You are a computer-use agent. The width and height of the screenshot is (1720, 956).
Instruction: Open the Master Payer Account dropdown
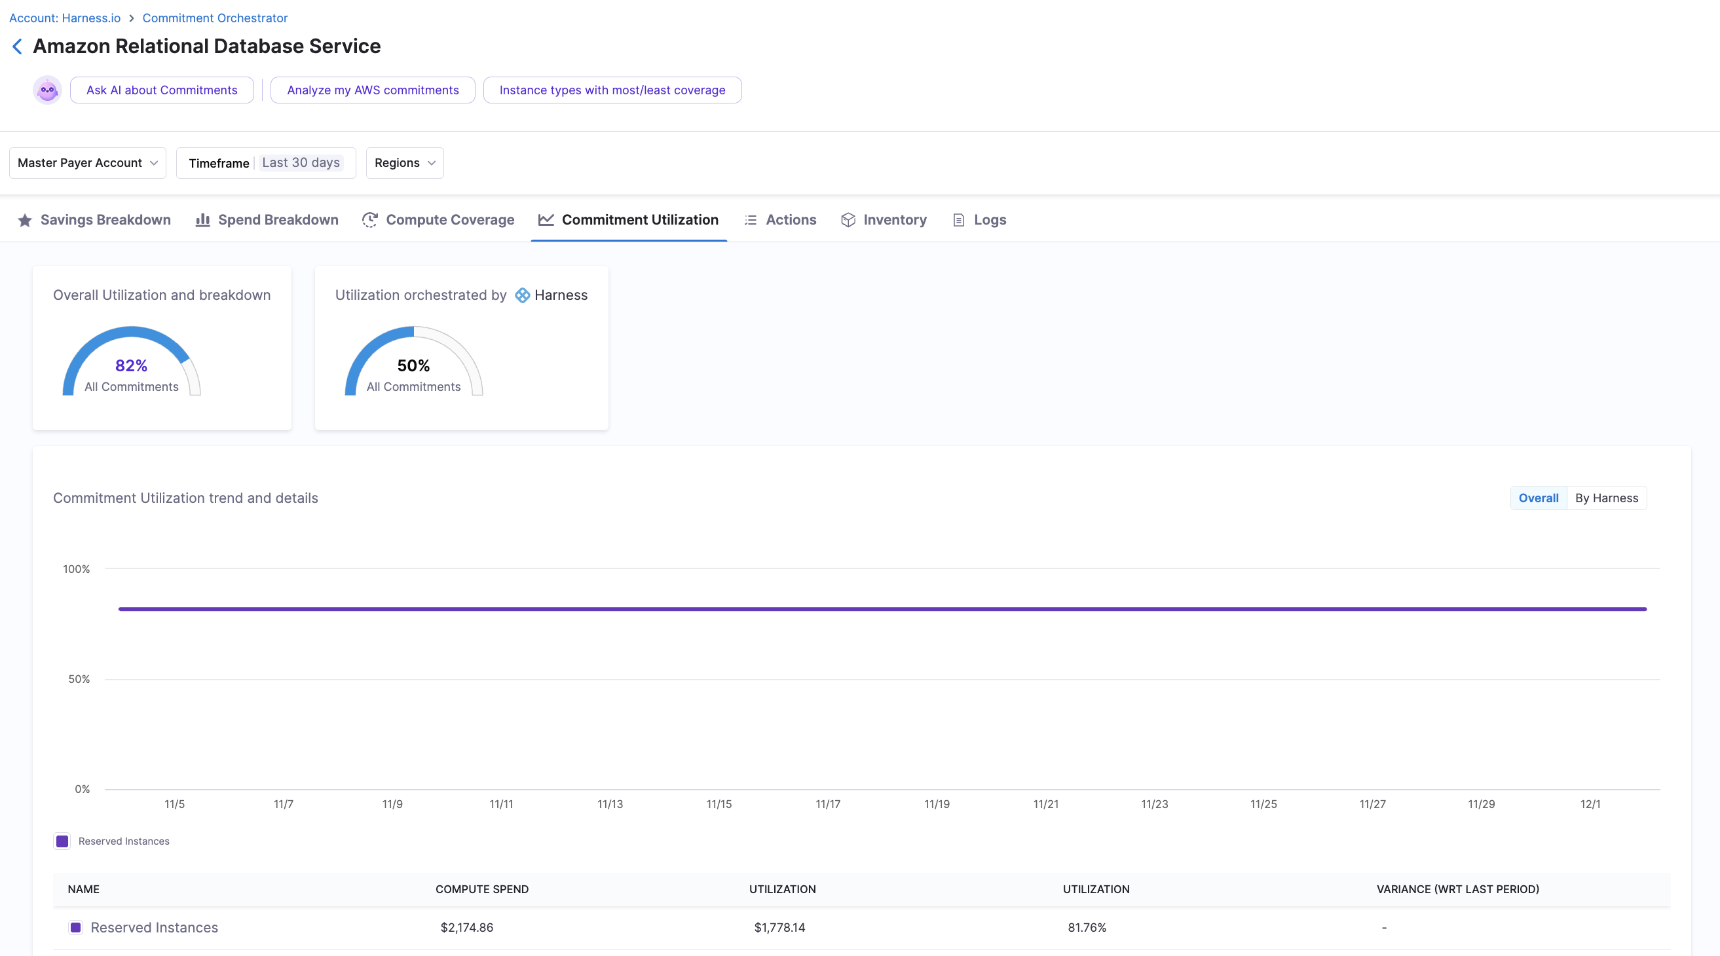pyautogui.click(x=88, y=163)
